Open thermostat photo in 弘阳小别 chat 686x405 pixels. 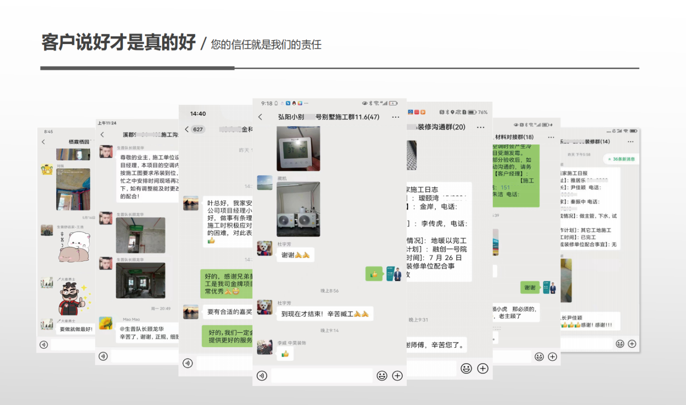pos(298,149)
